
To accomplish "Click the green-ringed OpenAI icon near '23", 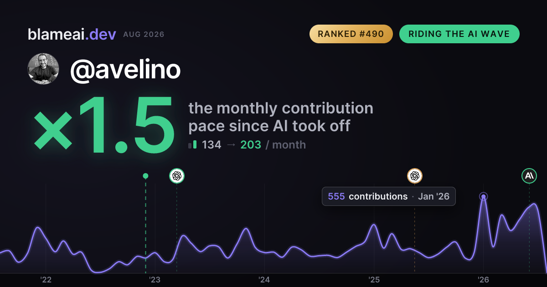I will (x=177, y=175).
